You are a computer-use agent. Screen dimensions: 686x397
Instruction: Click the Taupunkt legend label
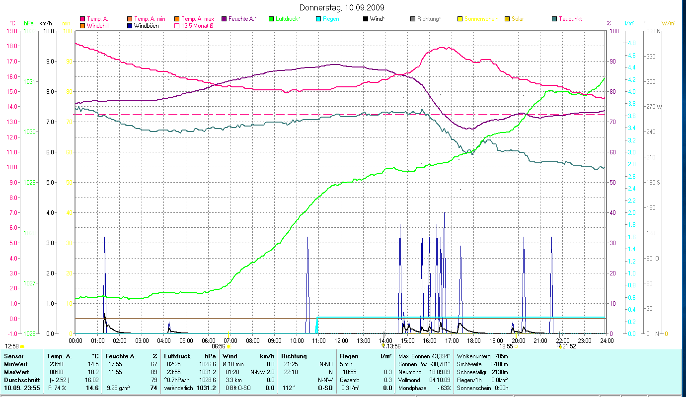tap(570, 19)
